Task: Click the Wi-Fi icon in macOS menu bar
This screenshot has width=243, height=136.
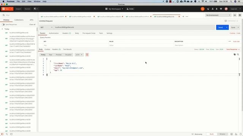Action: point(203,2)
